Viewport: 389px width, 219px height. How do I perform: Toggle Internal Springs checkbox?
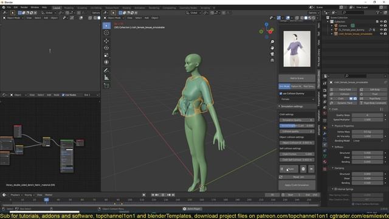tap(336, 189)
